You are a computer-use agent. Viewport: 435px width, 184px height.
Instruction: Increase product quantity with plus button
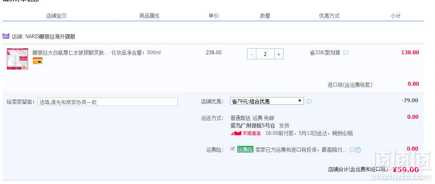tap(279, 54)
